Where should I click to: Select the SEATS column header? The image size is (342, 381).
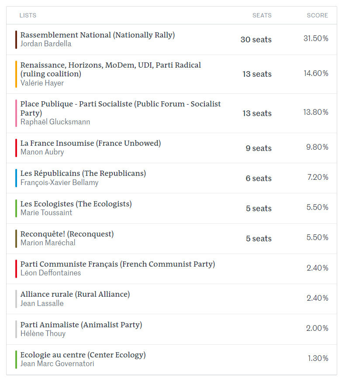(x=262, y=15)
